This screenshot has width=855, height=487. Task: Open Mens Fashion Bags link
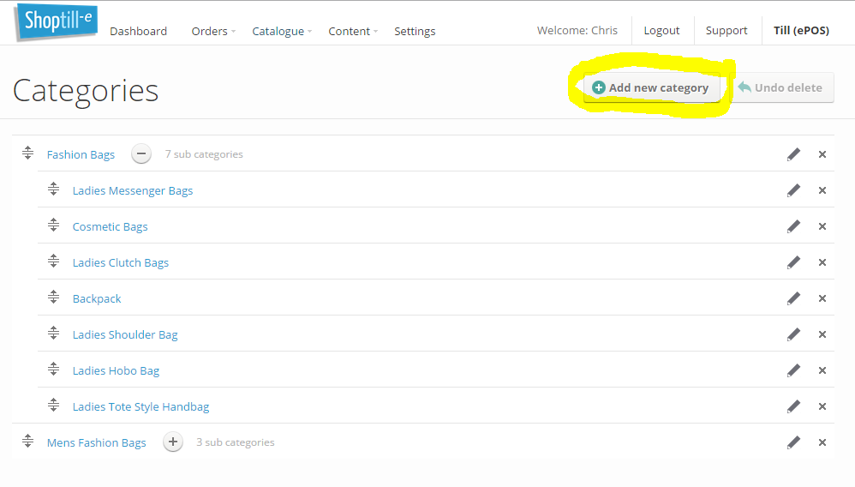97,442
